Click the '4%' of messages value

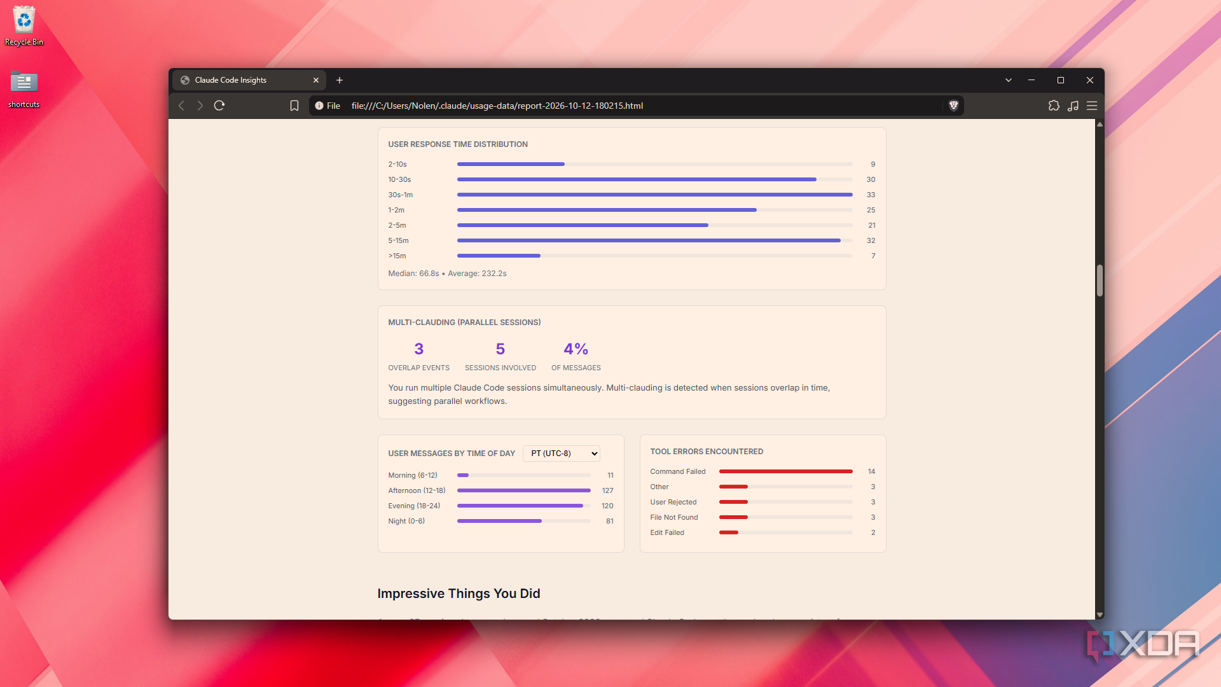pos(576,349)
